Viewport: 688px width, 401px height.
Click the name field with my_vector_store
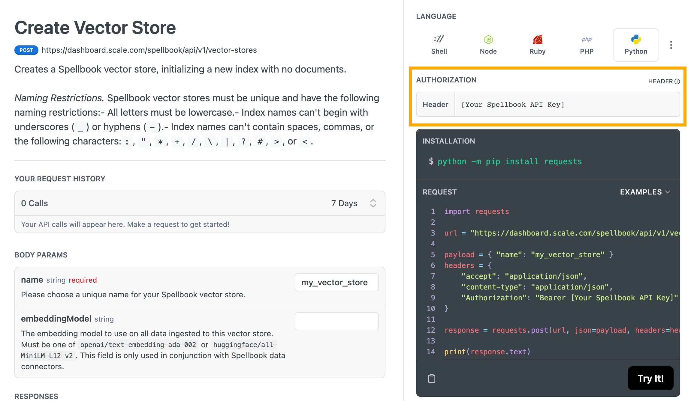tap(336, 282)
